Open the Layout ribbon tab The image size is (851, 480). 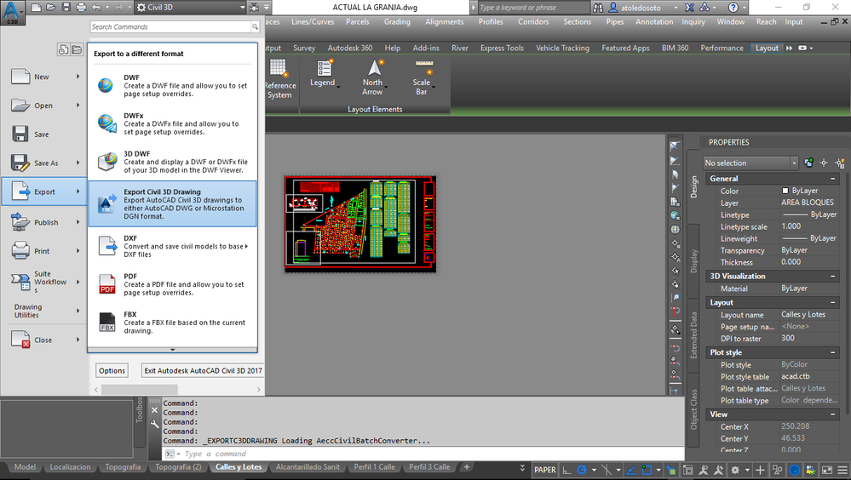(767, 48)
